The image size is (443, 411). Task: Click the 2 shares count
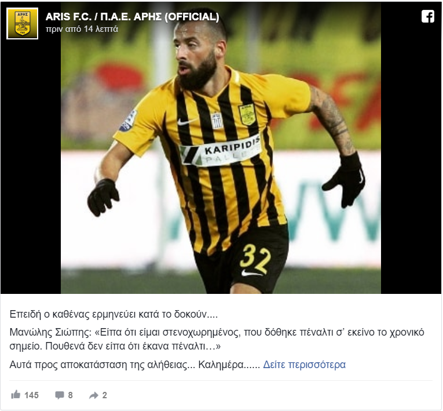(x=105, y=395)
